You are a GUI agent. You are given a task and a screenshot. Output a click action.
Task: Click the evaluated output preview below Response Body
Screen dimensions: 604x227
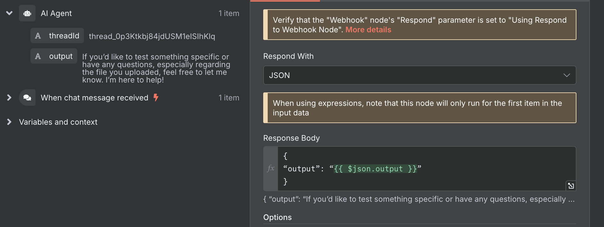click(x=419, y=199)
